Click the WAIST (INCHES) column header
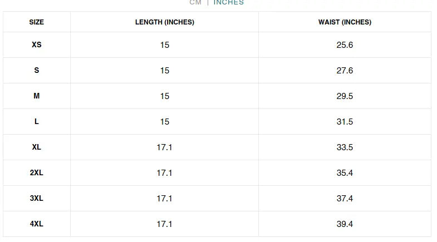Screen dimensions: 437x242 [345, 22]
